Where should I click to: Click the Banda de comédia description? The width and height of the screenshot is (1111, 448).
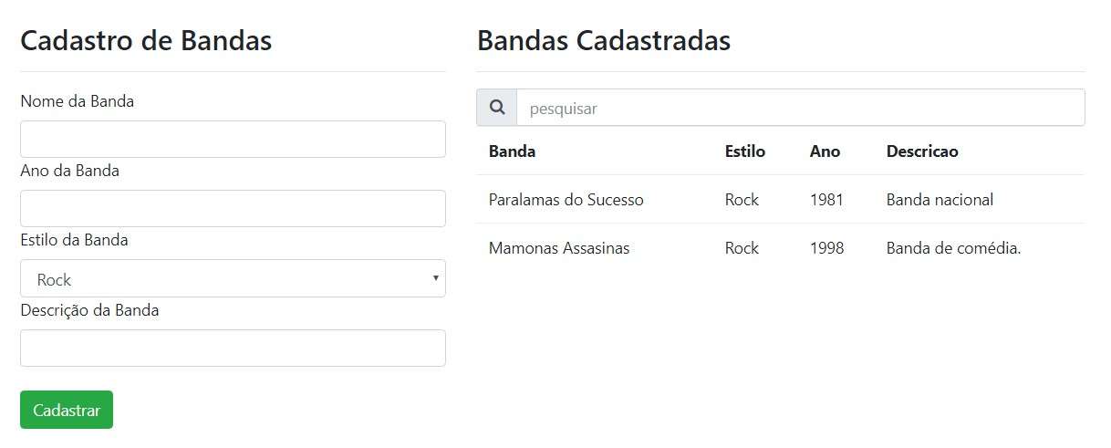pyautogui.click(x=953, y=248)
